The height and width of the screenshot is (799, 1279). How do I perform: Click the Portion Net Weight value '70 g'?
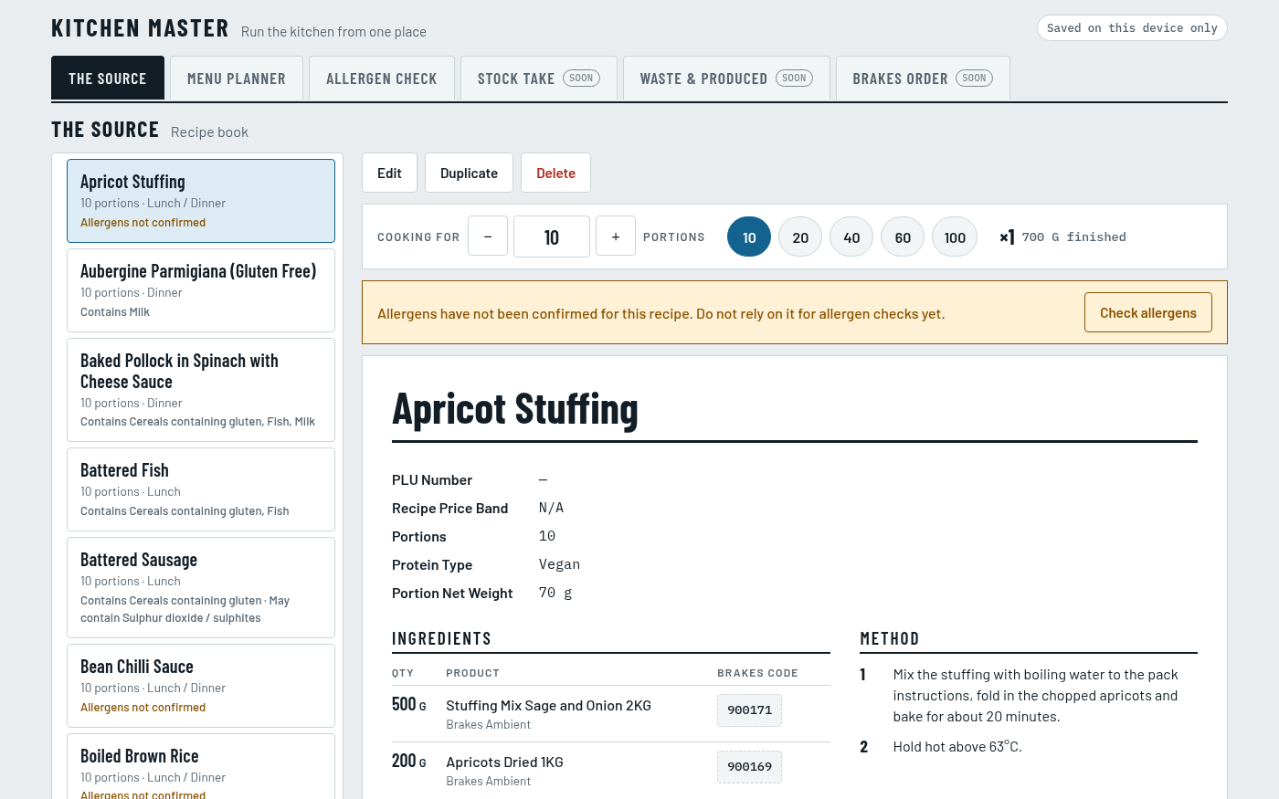[555, 593]
